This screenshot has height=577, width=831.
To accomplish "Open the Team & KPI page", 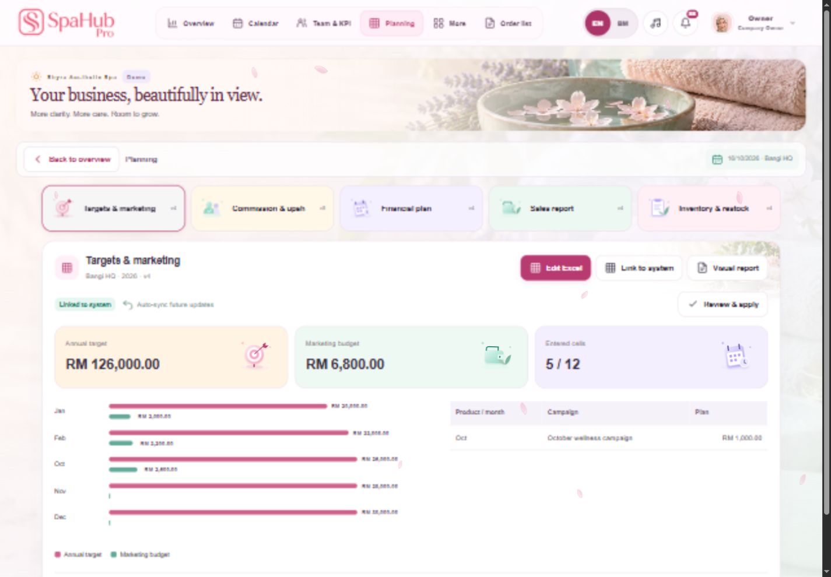I will [324, 23].
